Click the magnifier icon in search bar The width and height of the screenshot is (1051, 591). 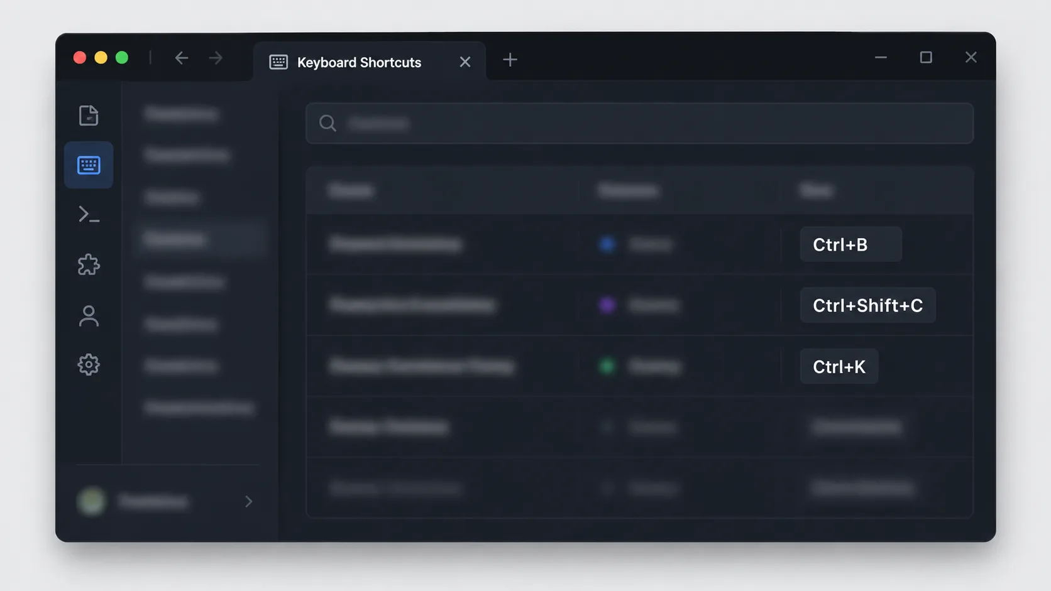point(327,123)
